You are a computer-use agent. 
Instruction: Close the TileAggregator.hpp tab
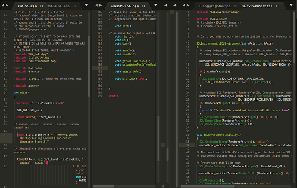pyautogui.click(x=235, y=6)
